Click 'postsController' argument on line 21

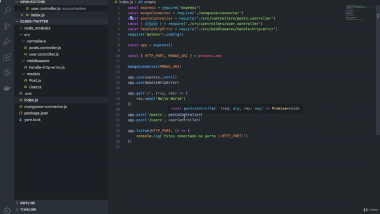point(185,115)
